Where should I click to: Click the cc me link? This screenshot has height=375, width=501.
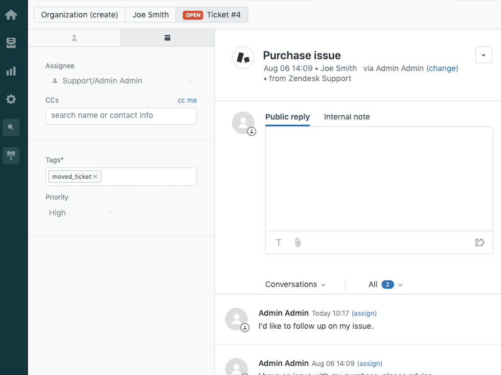[x=187, y=100]
